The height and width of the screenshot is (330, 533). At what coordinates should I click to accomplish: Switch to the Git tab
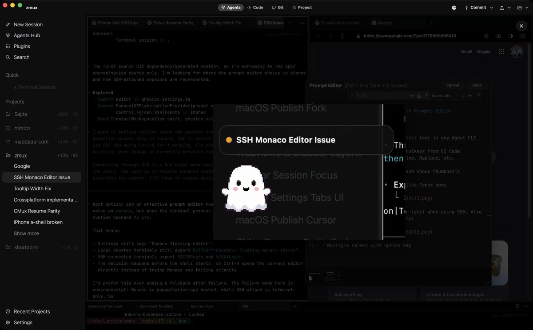278,8
